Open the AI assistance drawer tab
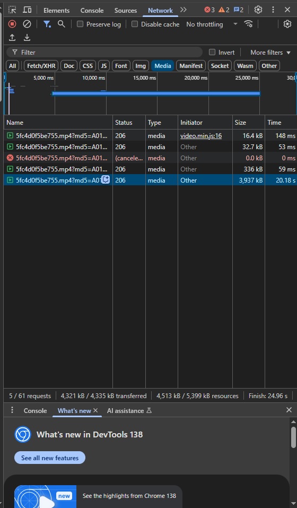297x508 pixels. pyautogui.click(x=129, y=410)
